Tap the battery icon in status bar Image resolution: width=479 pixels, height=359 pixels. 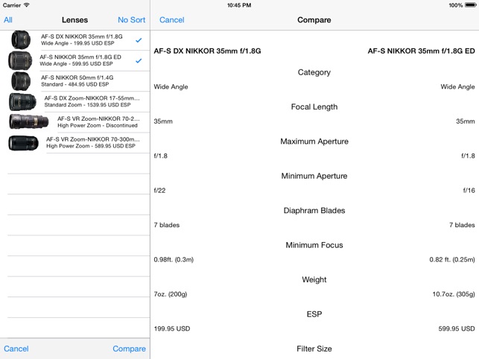click(470, 5)
